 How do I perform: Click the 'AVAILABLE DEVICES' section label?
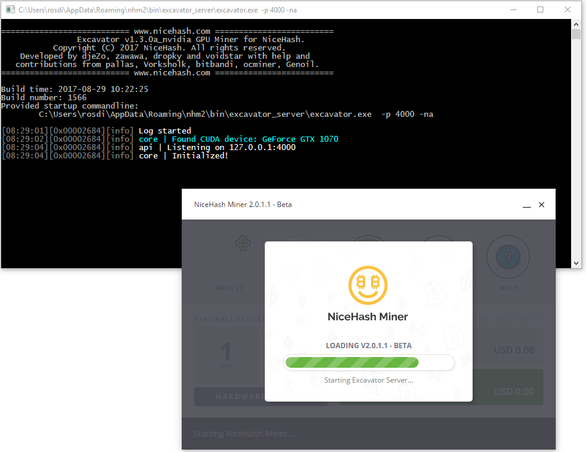229,319
